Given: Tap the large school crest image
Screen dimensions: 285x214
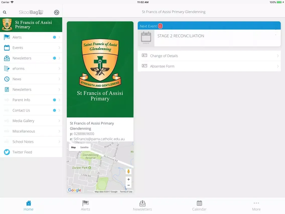Looking at the screenshot, I should click(x=100, y=64).
